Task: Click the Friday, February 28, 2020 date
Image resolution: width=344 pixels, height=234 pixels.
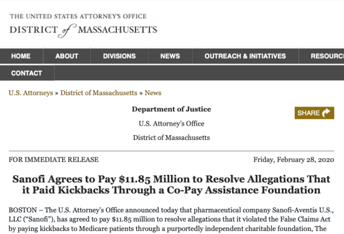Action: pyautogui.click(x=294, y=159)
